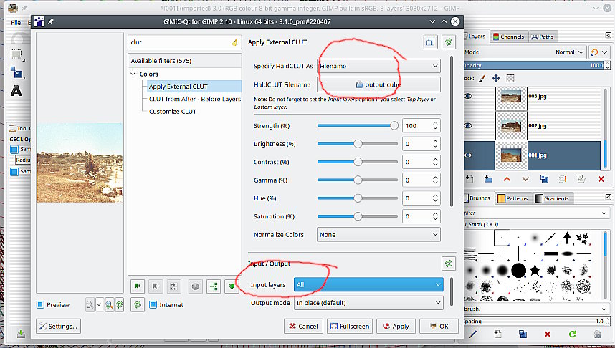Viewport: 615px width, 348px height.
Task: Clear the clut search field with broom icon
Action: pos(234,42)
